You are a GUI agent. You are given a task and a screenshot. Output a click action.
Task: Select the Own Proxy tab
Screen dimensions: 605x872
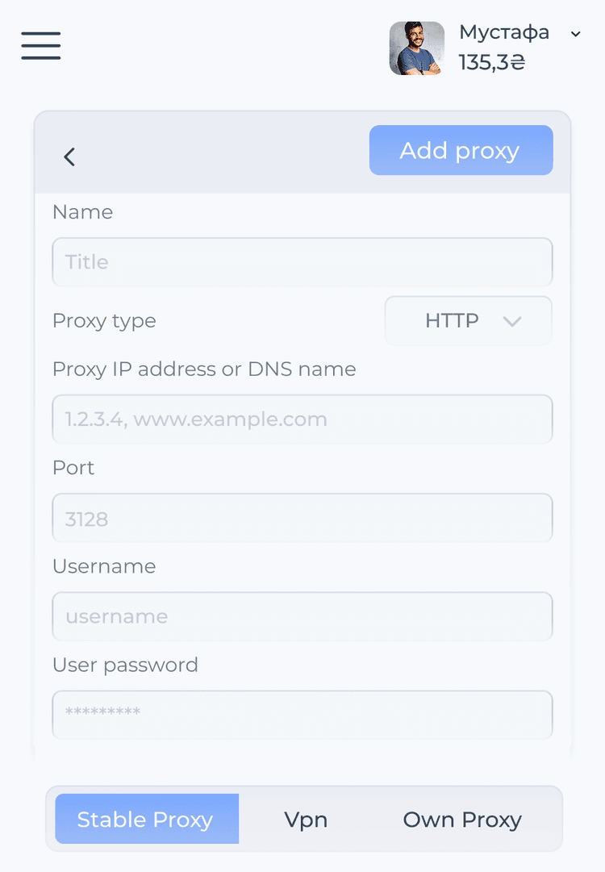[x=461, y=819]
